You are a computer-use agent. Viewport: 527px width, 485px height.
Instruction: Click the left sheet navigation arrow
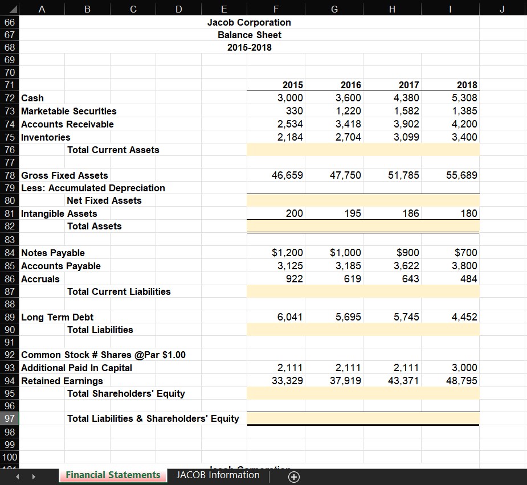(x=17, y=475)
